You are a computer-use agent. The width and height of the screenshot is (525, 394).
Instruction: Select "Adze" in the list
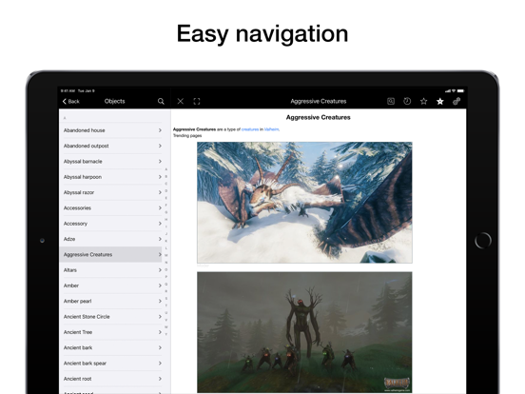(110, 239)
